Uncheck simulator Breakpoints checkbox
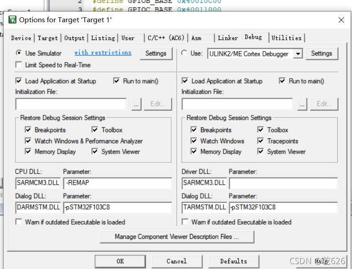 tap(28, 130)
